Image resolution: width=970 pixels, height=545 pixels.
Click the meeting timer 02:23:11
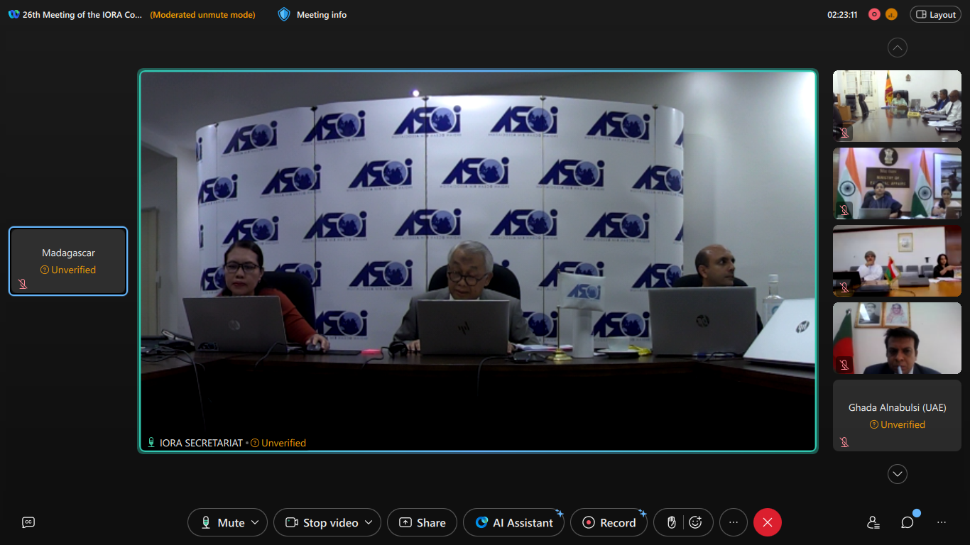tap(842, 14)
